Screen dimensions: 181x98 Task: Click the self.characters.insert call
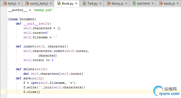pyautogui.click(x=56, y=51)
